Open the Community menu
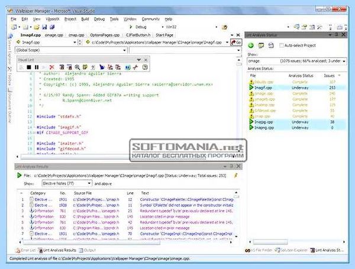The height and width of the screenshot is (269, 355). (x=150, y=19)
